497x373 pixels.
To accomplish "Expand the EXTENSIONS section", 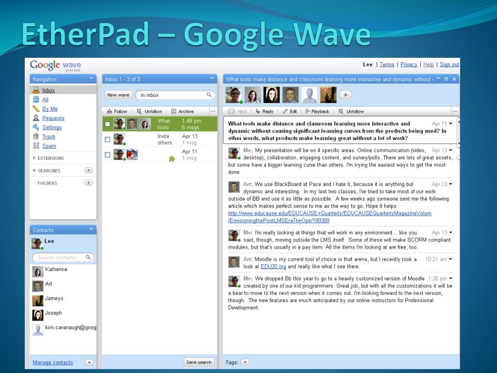I will (x=48, y=158).
